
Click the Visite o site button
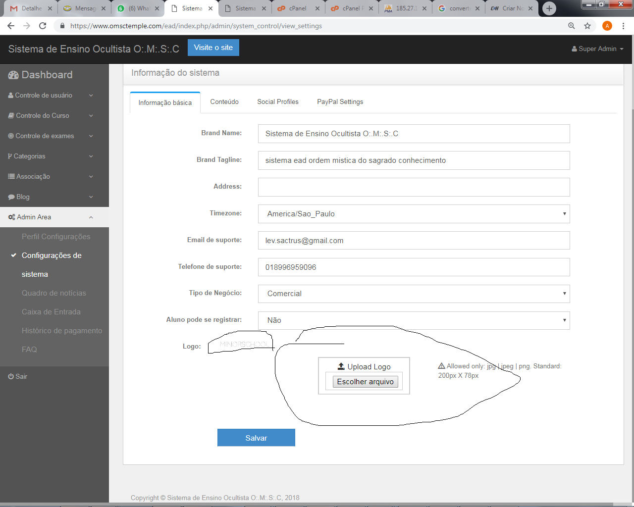(213, 48)
